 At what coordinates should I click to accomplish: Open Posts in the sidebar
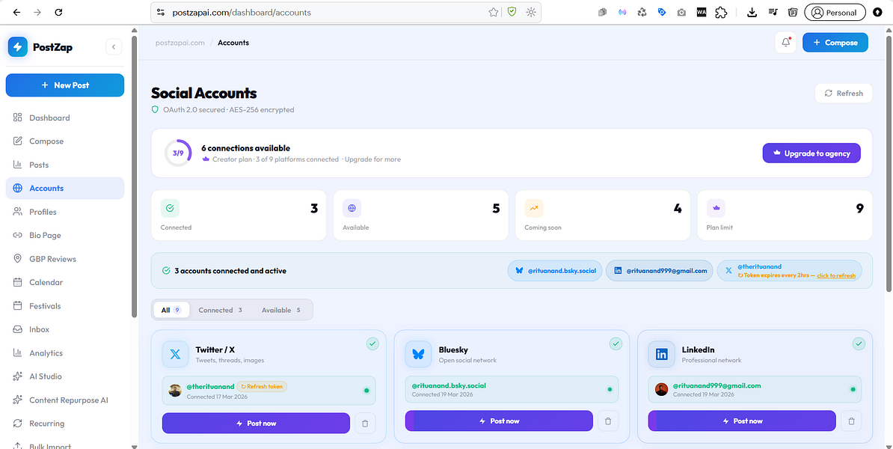click(65, 165)
